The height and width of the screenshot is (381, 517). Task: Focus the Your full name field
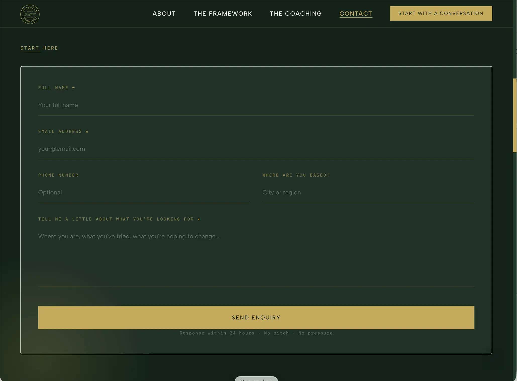point(256,105)
